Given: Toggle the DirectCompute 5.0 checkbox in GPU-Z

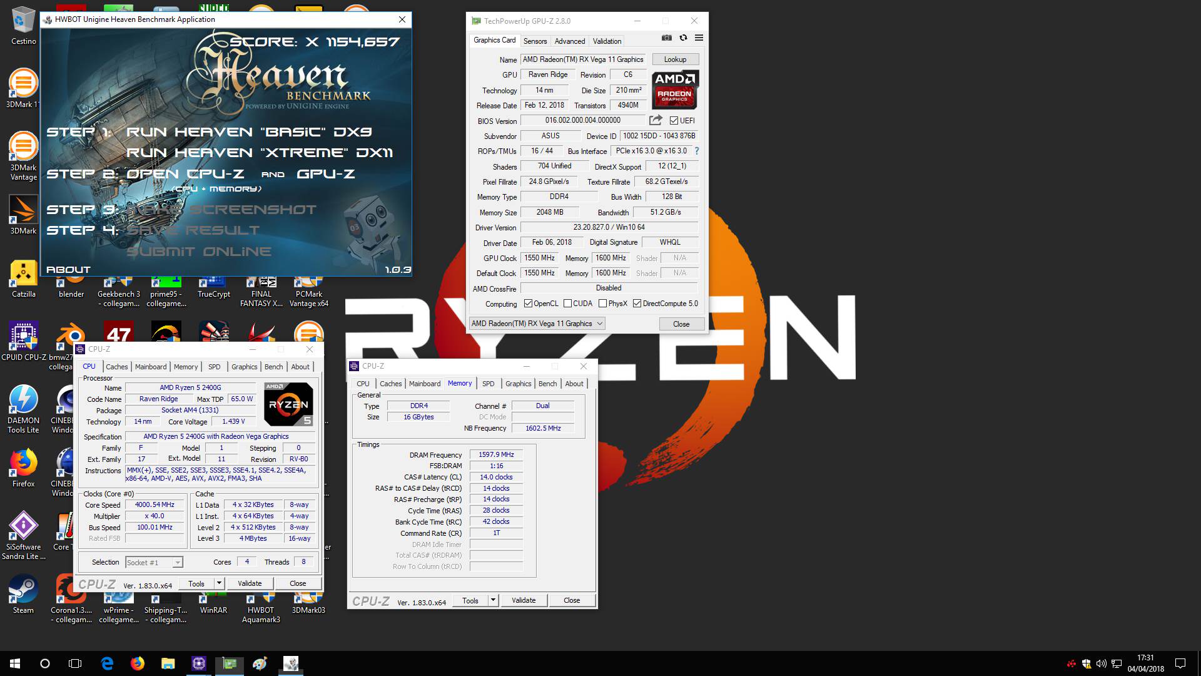Looking at the screenshot, I should coord(637,304).
